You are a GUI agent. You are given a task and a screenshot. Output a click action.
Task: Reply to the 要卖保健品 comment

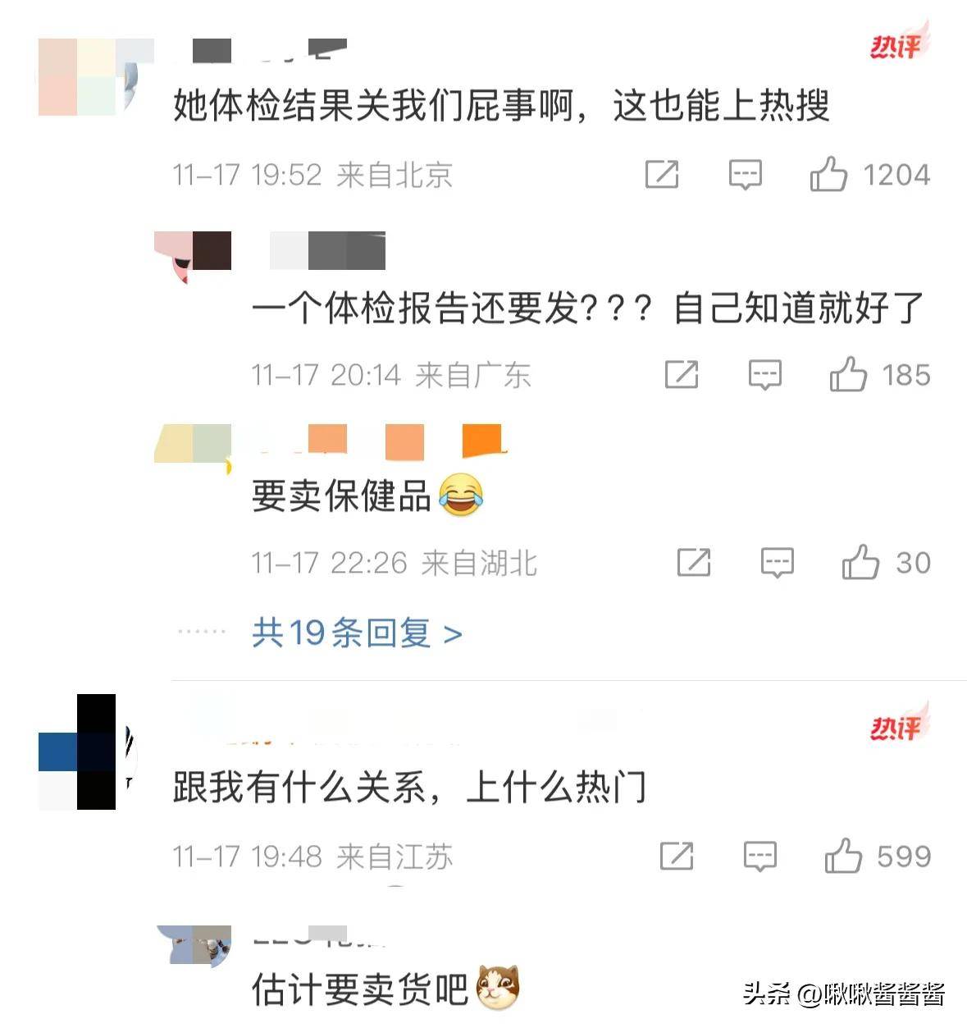click(x=778, y=563)
